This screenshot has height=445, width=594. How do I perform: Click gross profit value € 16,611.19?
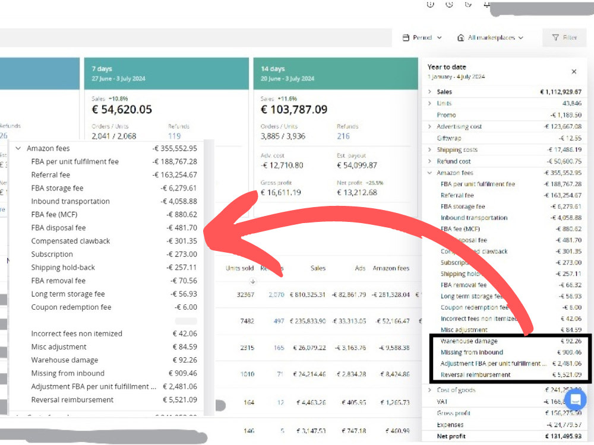281,193
